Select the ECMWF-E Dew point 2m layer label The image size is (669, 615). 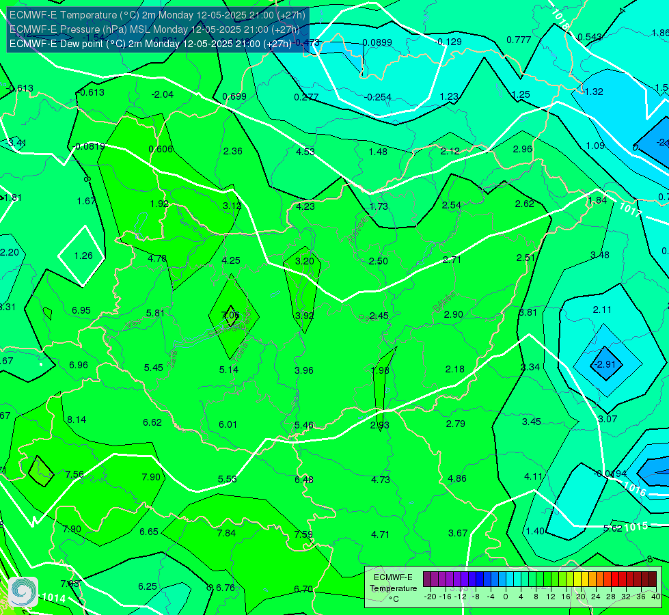coord(150,44)
